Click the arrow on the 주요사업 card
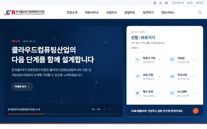Screen dimensions: 207x129 [x=194, y=76]
